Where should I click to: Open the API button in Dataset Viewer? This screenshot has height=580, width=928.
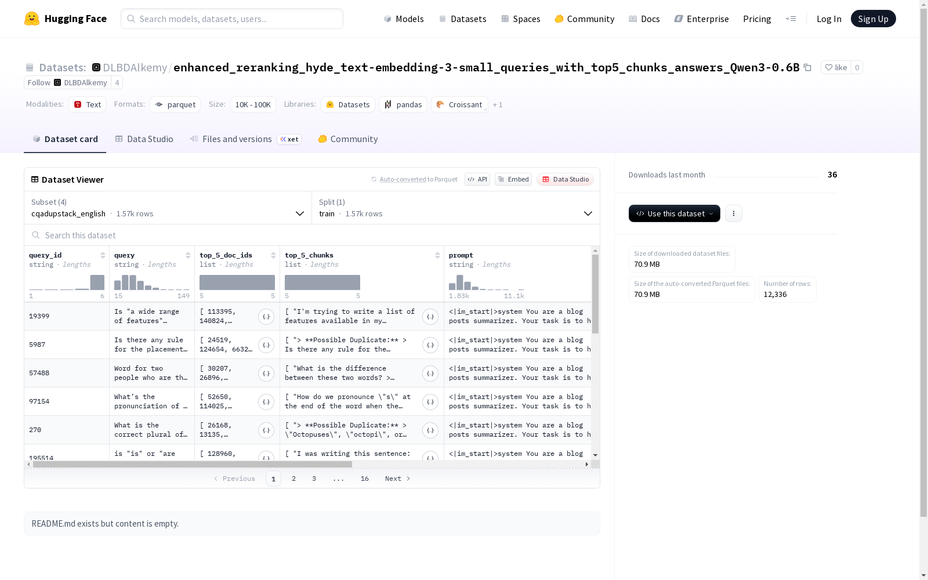[x=477, y=179]
